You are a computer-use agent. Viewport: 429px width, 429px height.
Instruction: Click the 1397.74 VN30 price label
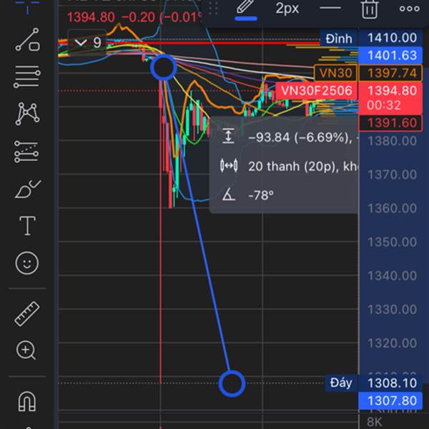coord(391,73)
